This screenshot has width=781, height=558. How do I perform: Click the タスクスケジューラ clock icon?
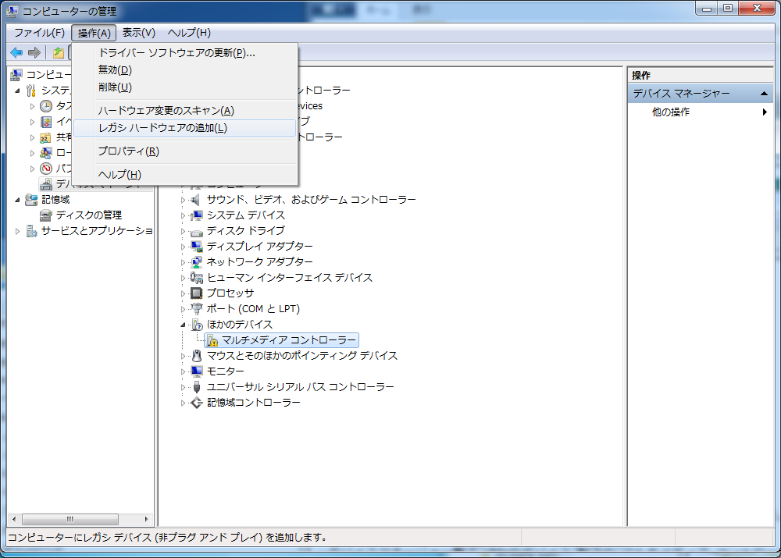(45, 105)
